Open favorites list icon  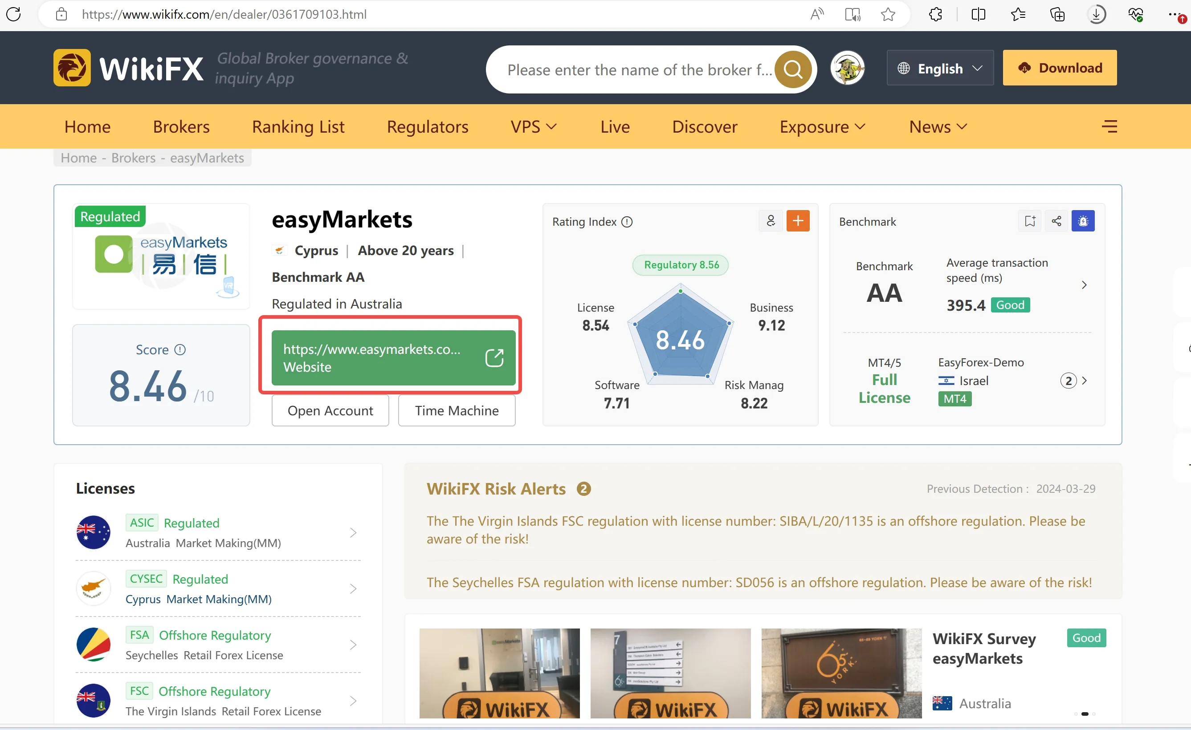pyautogui.click(x=1018, y=14)
